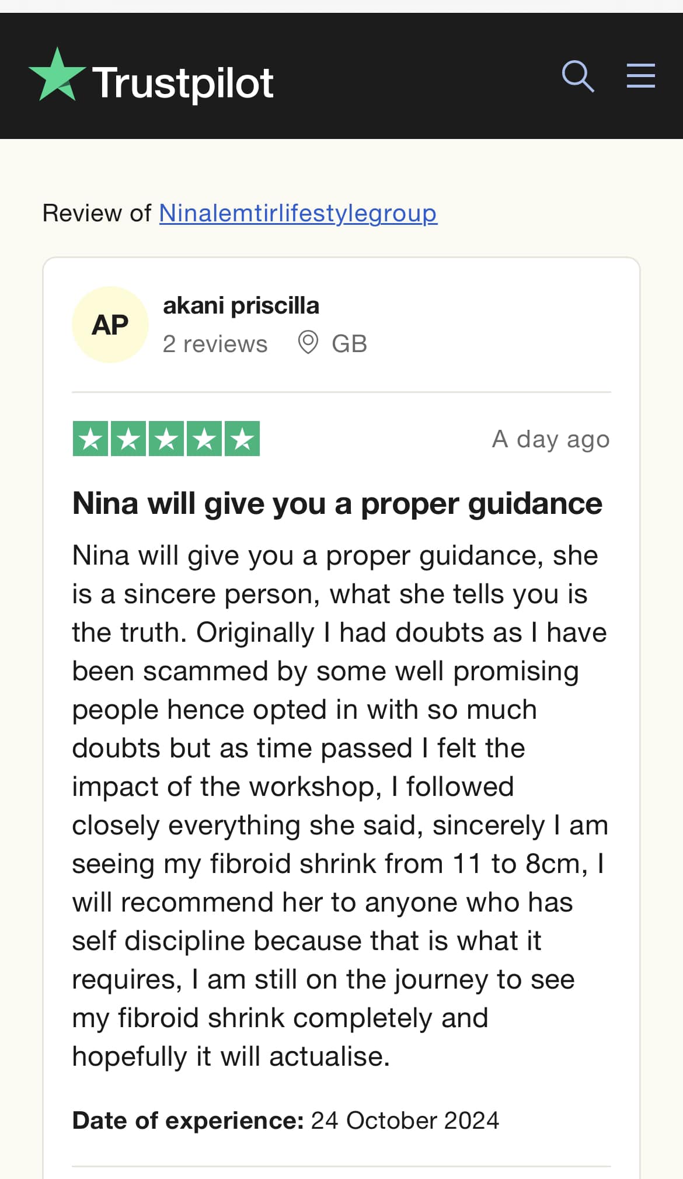Click the green Trustpilot star logo

click(57, 75)
